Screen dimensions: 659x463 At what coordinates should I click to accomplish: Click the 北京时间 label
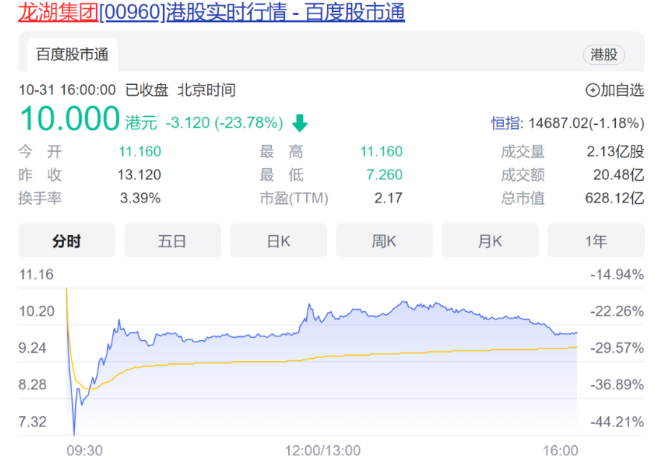click(x=206, y=90)
